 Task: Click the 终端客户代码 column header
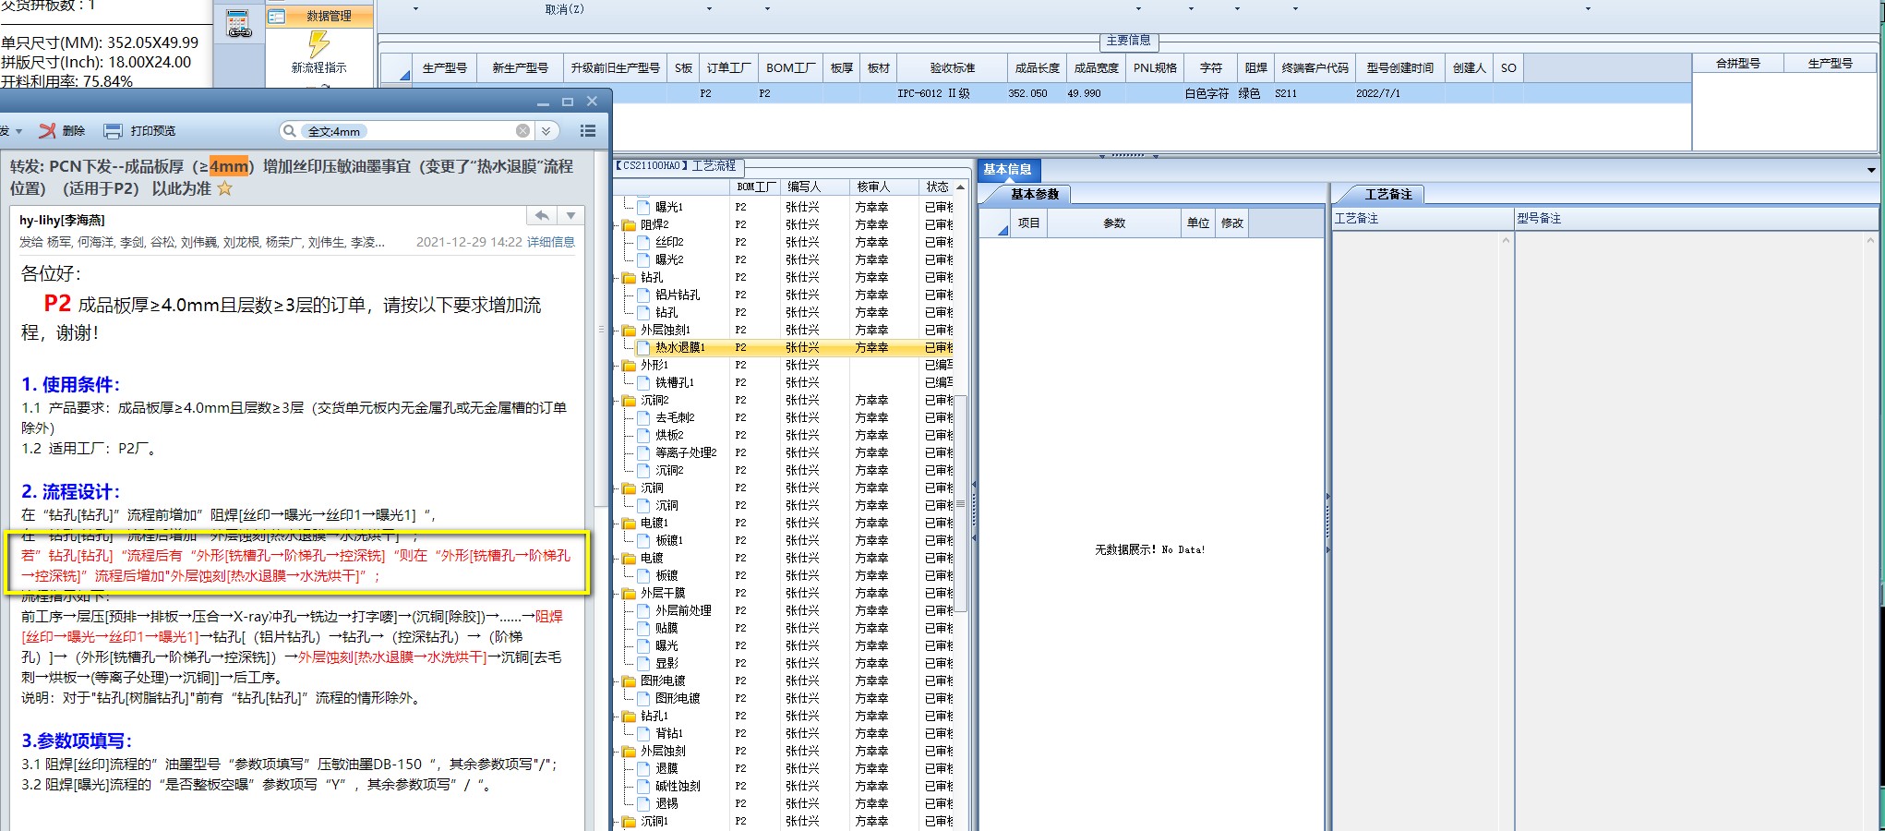1315,67
